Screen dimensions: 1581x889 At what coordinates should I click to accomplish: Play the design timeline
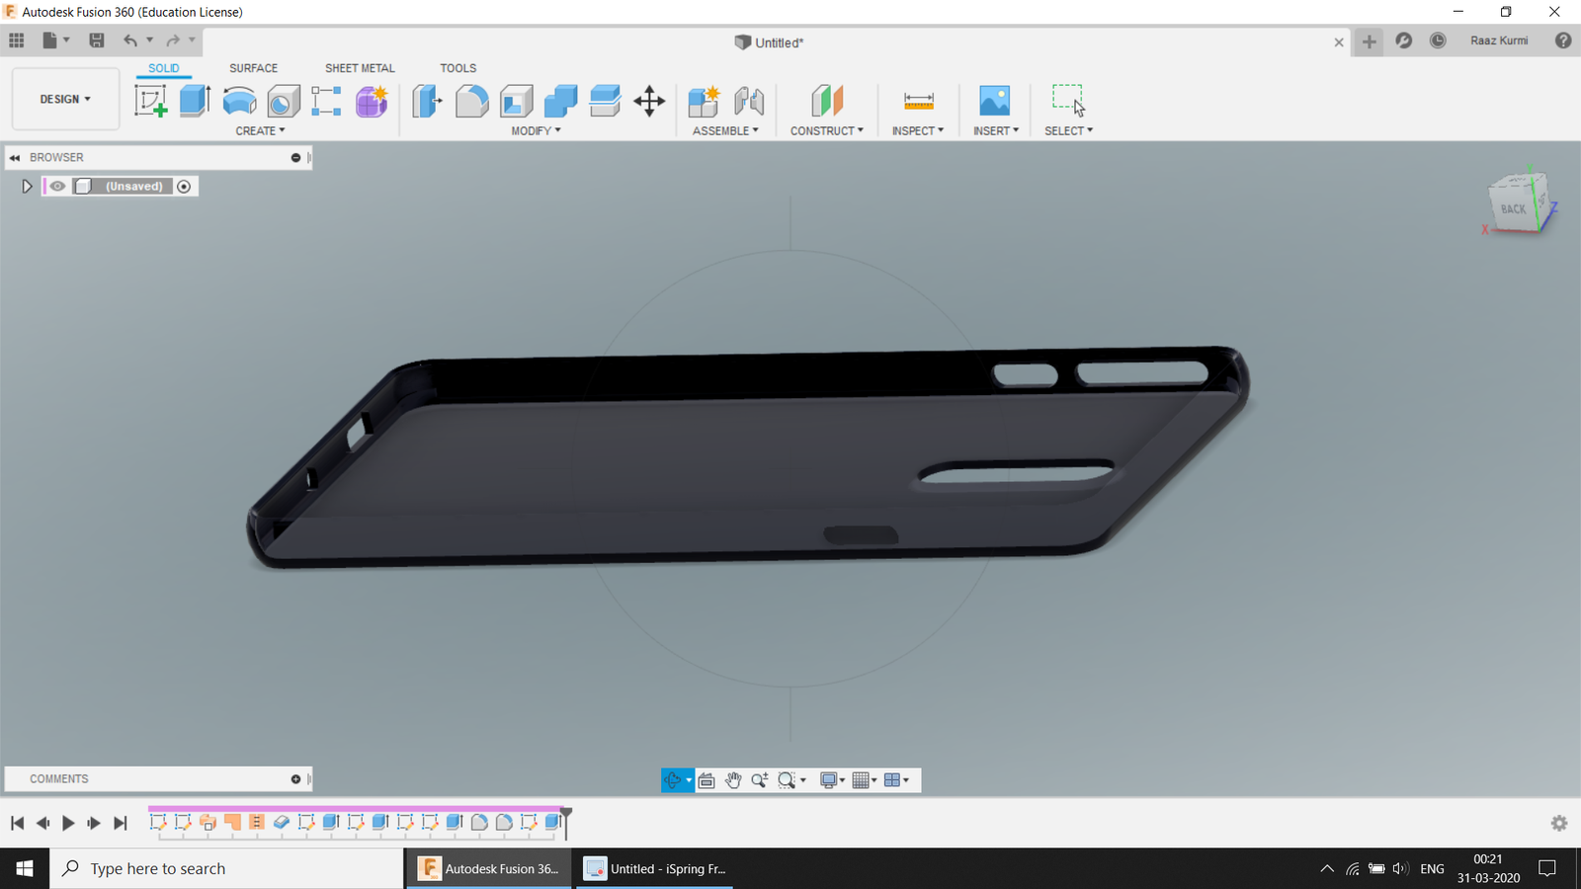68,823
